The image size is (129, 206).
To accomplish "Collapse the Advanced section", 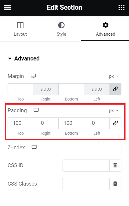I will point(24,58).
